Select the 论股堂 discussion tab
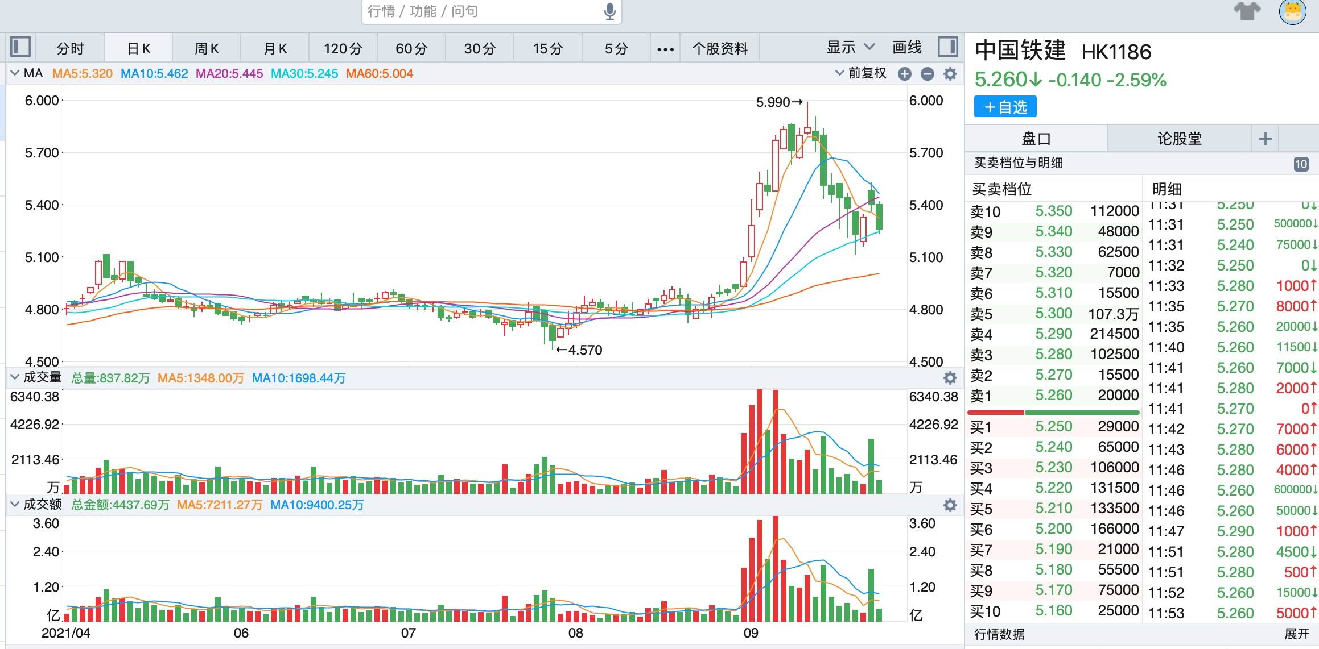This screenshot has width=1319, height=649. (x=1180, y=139)
